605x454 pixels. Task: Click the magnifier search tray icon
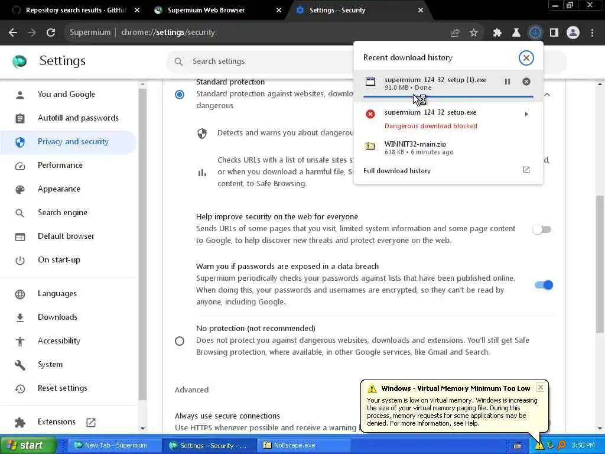pos(561,446)
